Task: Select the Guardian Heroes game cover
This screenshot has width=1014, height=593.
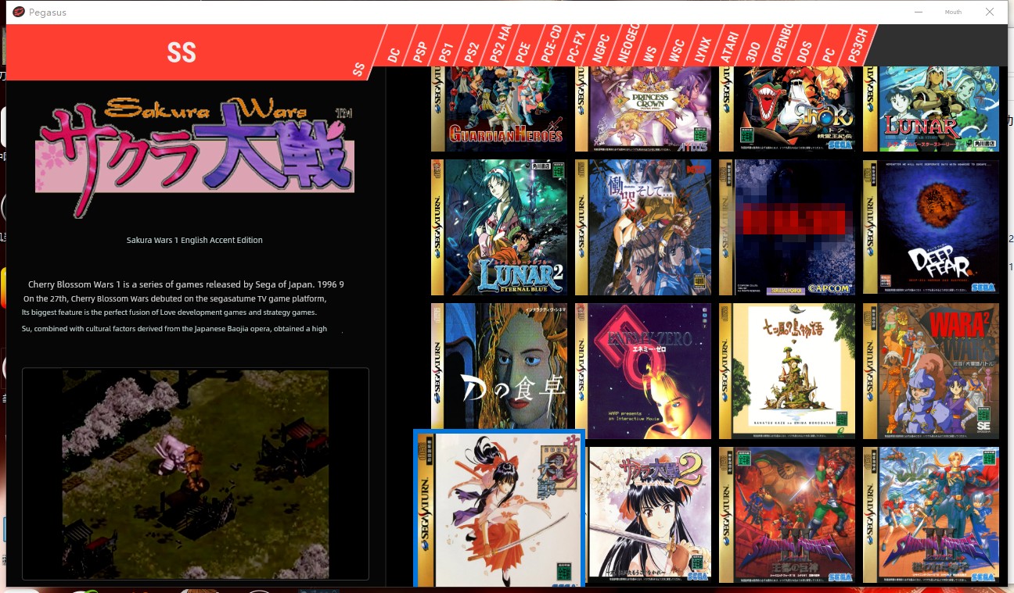Action: [x=499, y=109]
